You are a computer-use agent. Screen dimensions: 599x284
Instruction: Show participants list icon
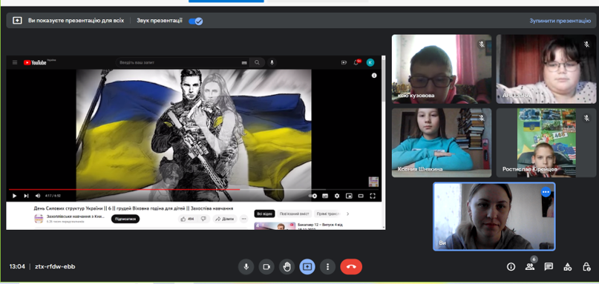[530, 267]
